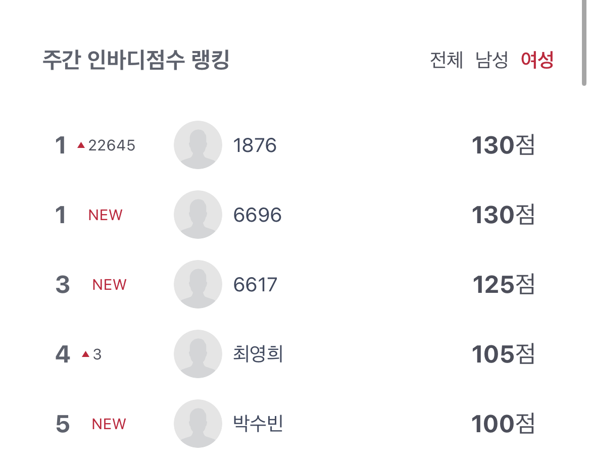The image size is (591, 464).
Task: Click the red up arrow in rank 4 row
Action: pyautogui.click(x=85, y=355)
